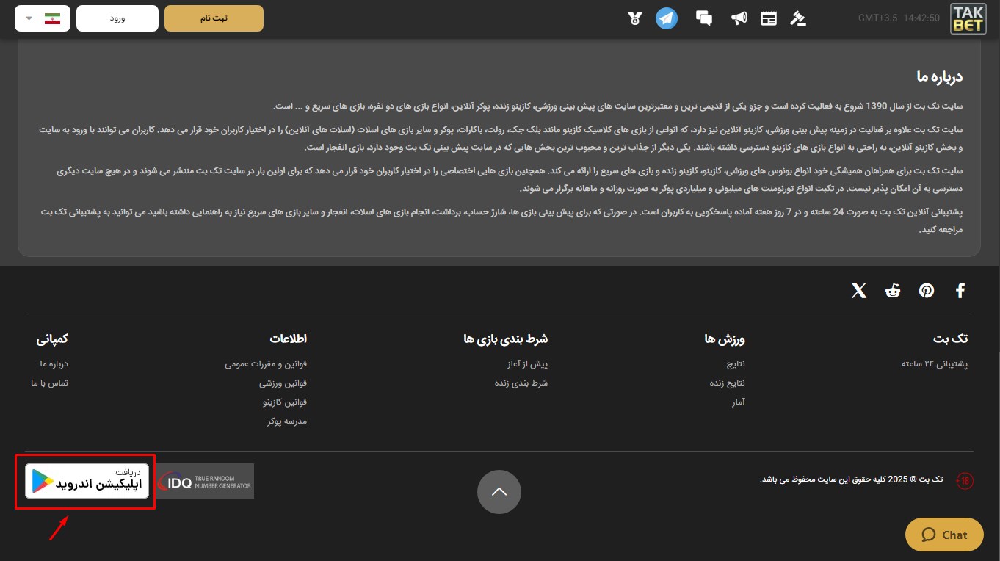Open the X (Twitter) social icon
This screenshot has height=561, width=1000.
pos(858,290)
